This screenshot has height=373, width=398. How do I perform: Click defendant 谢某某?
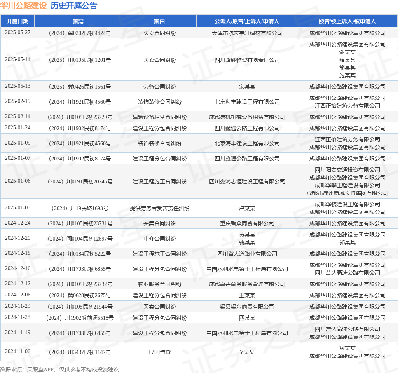(x=347, y=52)
